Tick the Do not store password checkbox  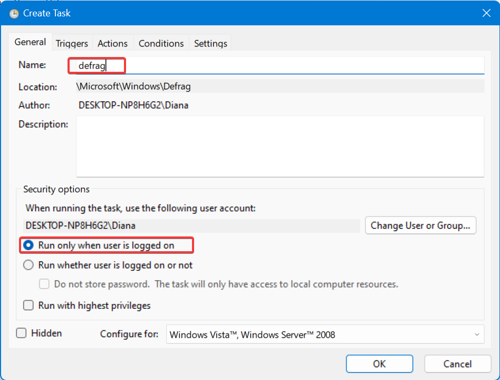click(45, 284)
